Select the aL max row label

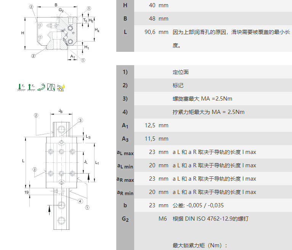click(125, 152)
